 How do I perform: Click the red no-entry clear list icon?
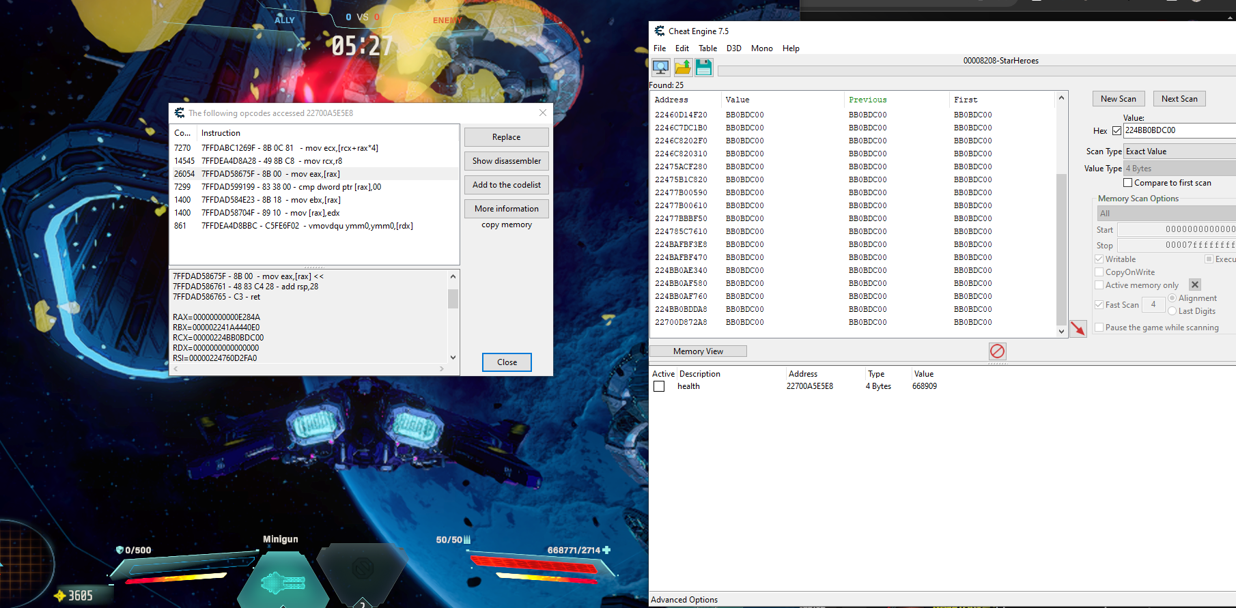[x=997, y=351]
